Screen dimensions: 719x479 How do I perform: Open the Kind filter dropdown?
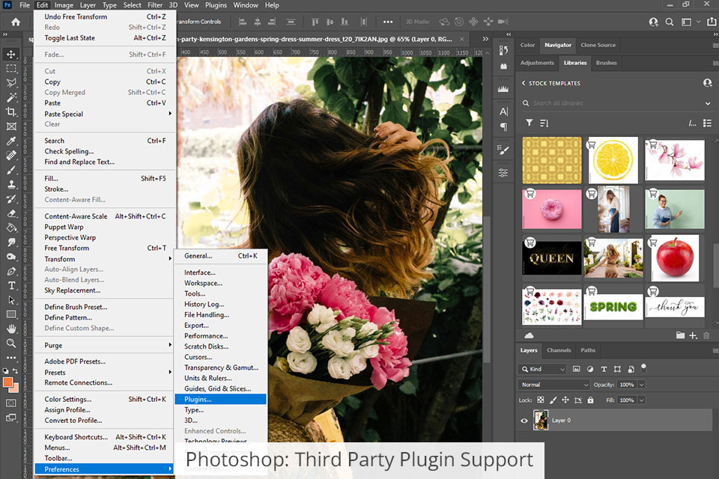click(x=543, y=369)
